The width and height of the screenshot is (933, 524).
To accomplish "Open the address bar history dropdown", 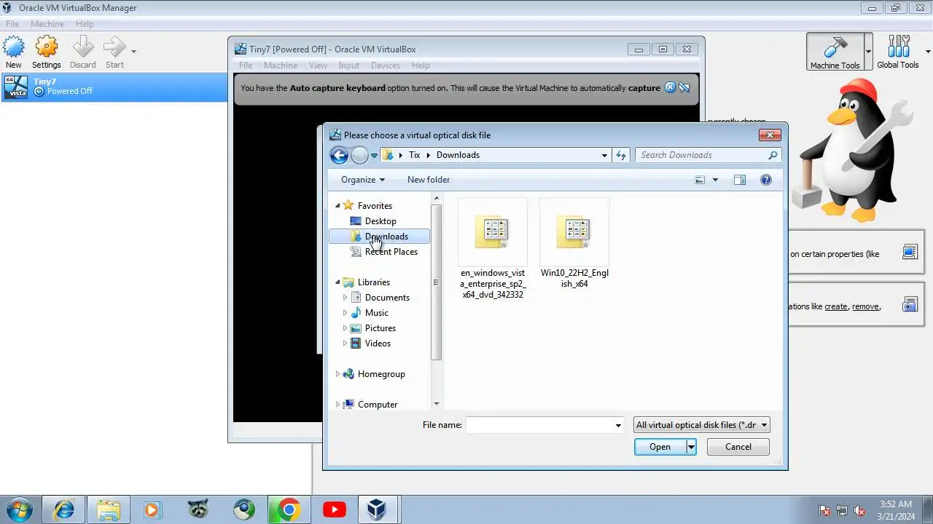I will [604, 155].
